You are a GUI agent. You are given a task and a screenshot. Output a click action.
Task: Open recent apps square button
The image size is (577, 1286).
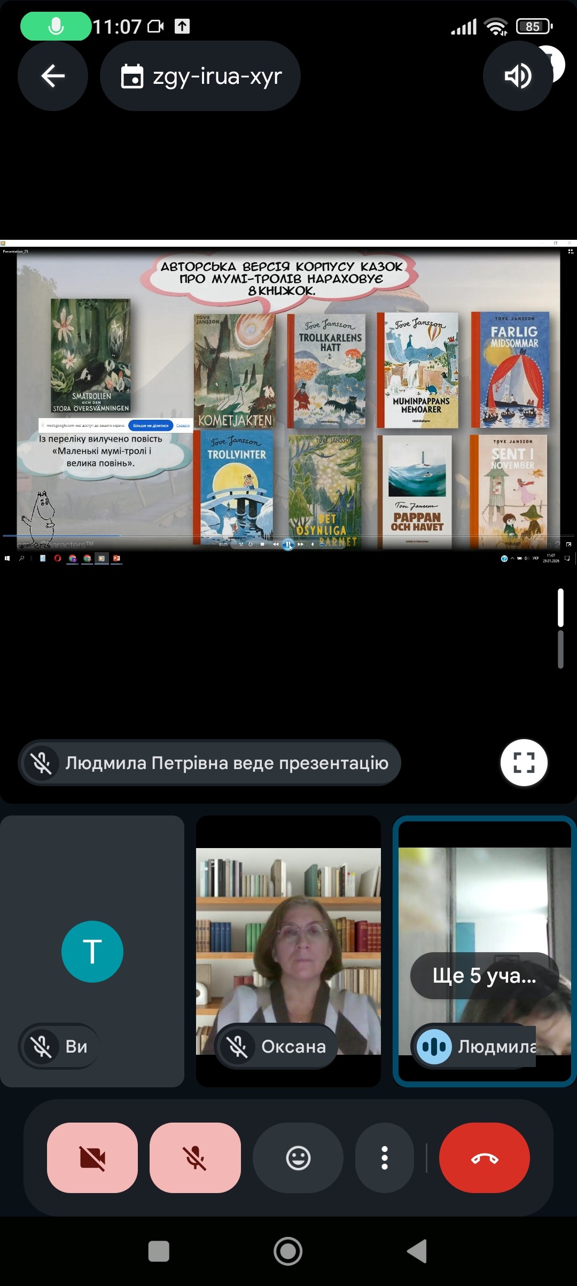[159, 1251]
